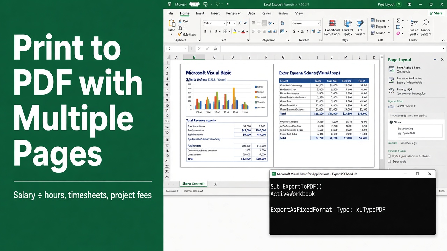This screenshot has height=251, width=447.
Task: Close the Page Layout pane
Action: pyautogui.click(x=443, y=60)
